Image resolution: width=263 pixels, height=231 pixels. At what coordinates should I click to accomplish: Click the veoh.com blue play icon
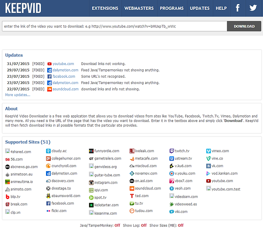click(172, 188)
